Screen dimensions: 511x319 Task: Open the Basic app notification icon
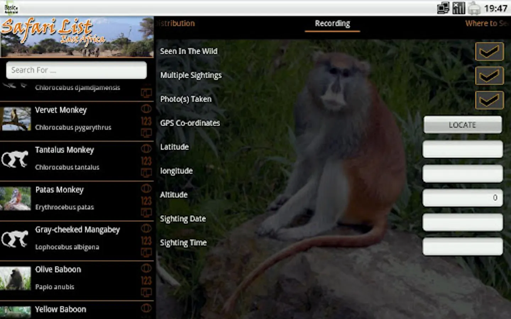click(11, 8)
